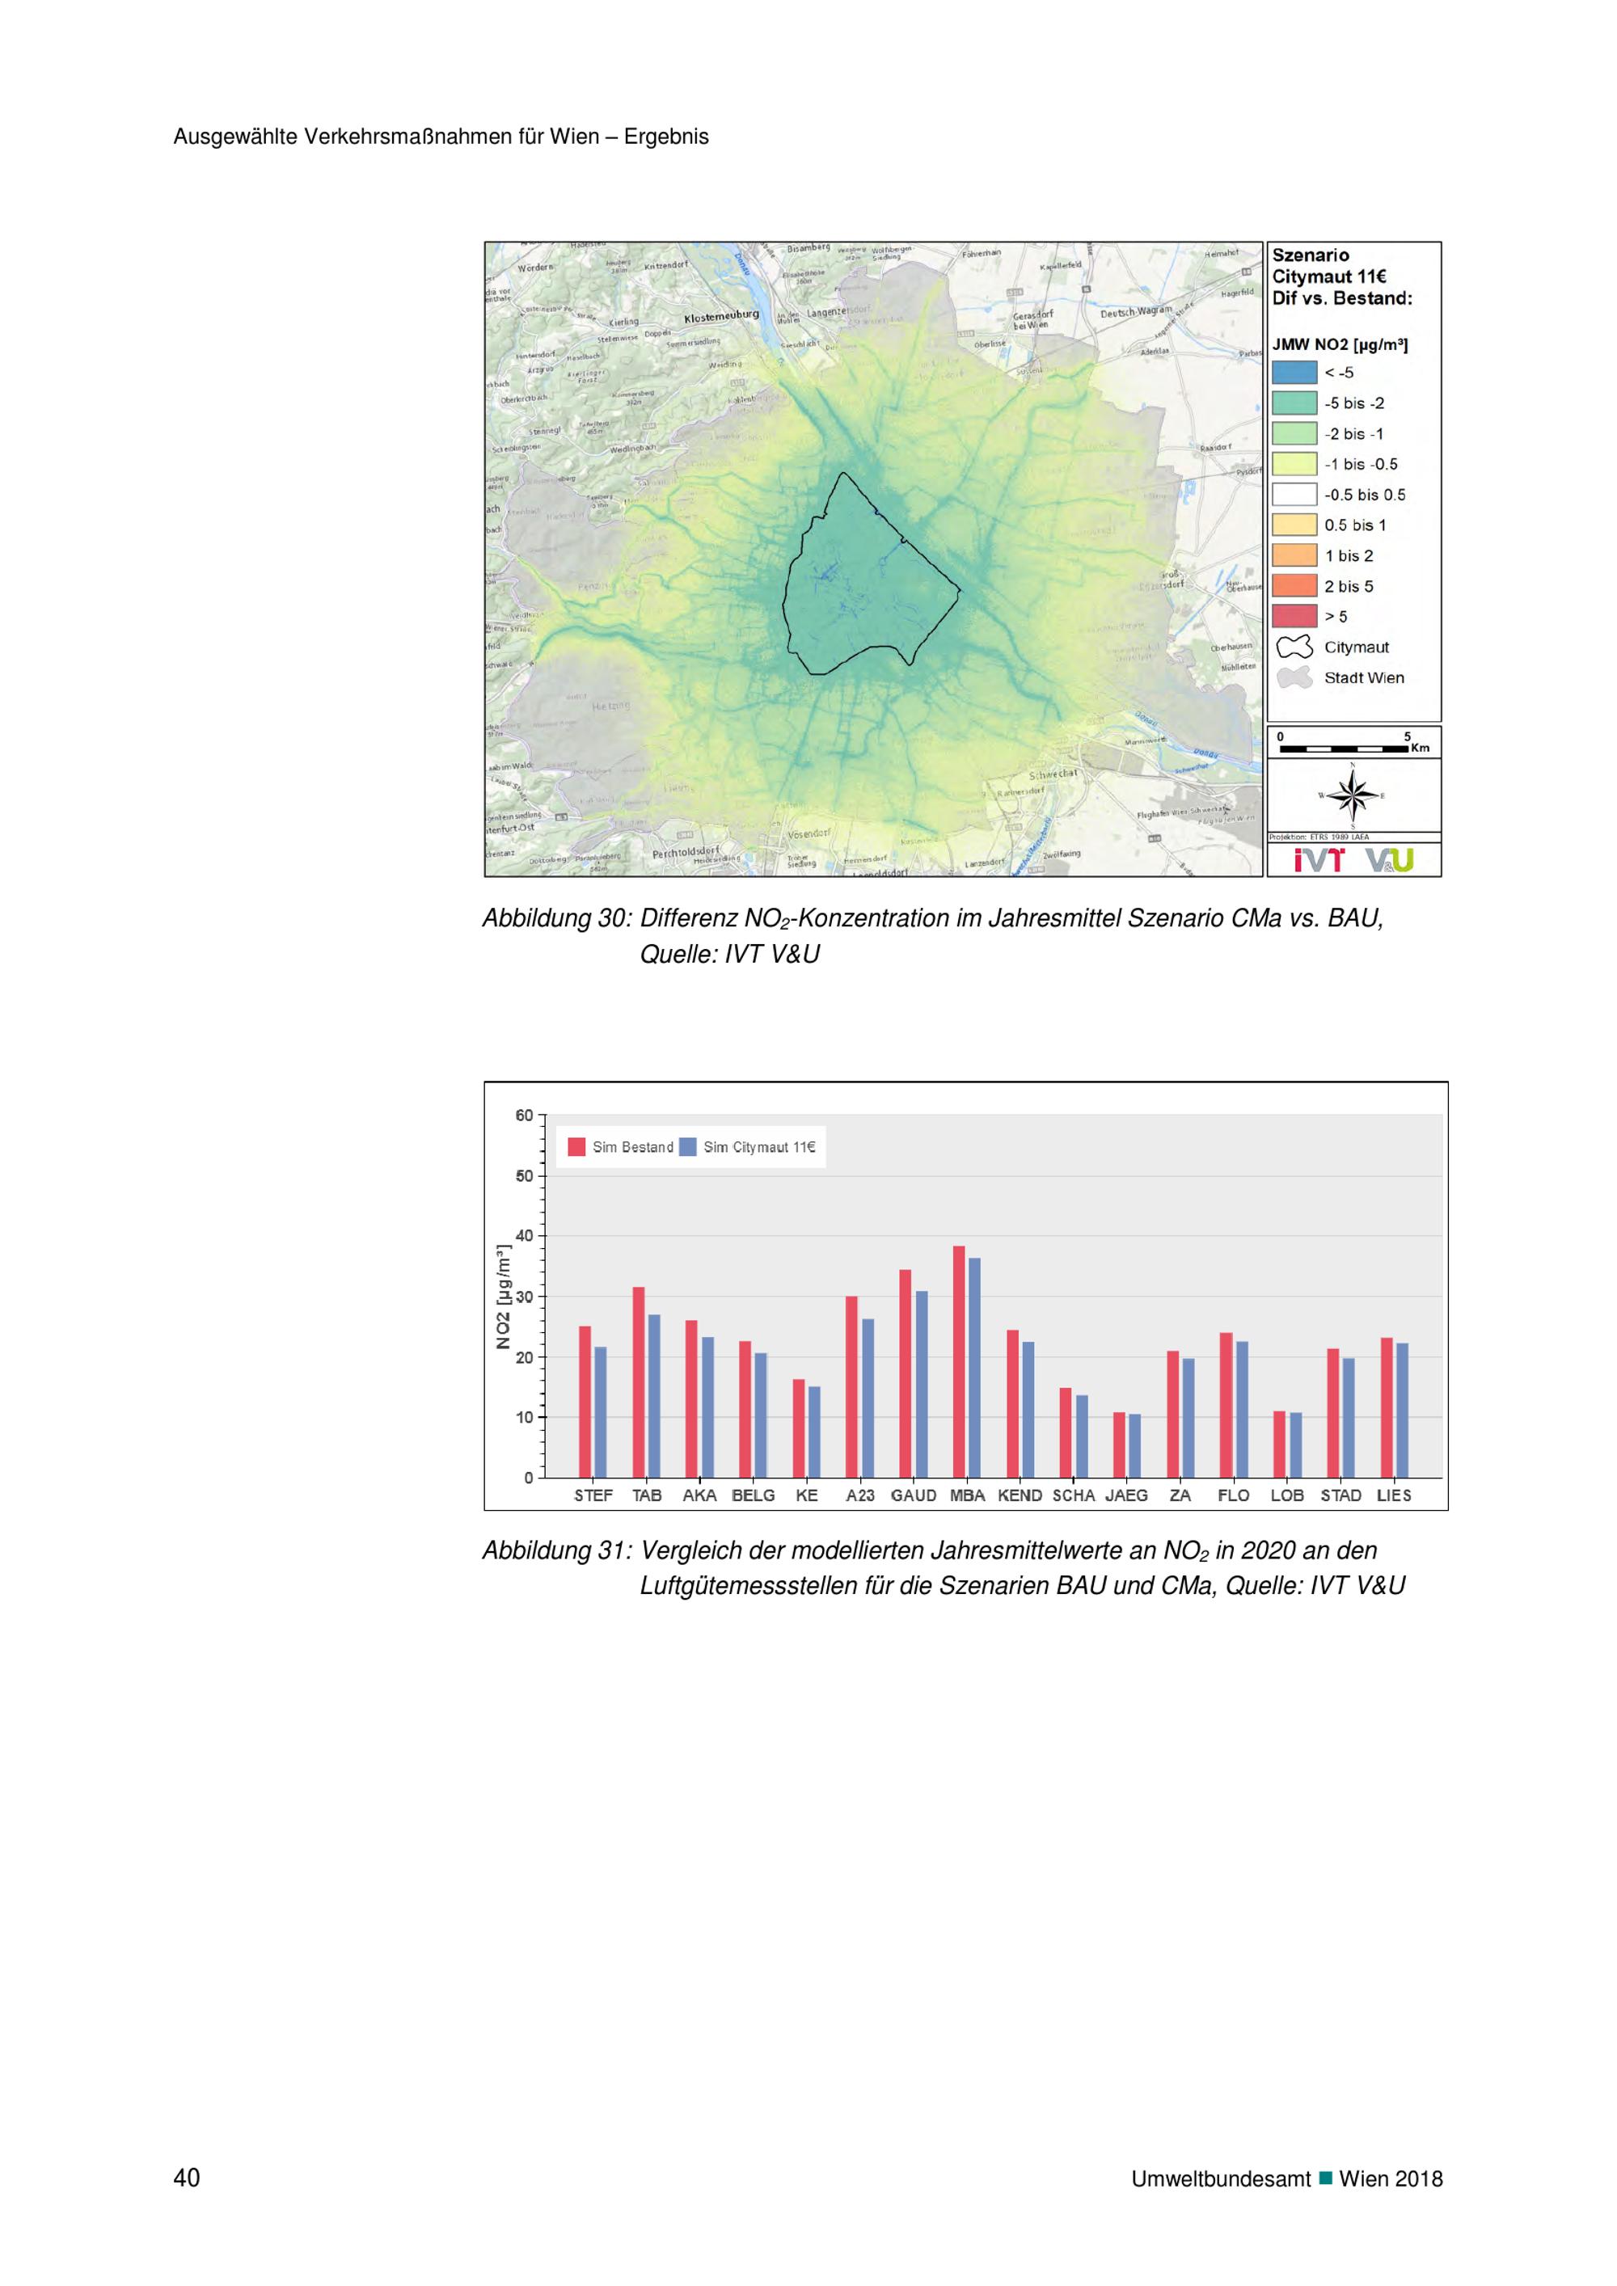Click the Stadt Wien gray legend symbol
The width and height of the screenshot is (1617, 2286).
pyautogui.click(x=1294, y=679)
